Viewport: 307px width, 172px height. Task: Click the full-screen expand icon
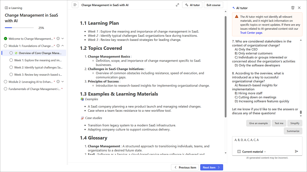pyautogui.click(x=177, y=5)
